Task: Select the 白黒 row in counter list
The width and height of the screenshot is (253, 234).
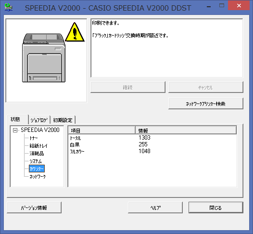Action: click(x=152, y=144)
